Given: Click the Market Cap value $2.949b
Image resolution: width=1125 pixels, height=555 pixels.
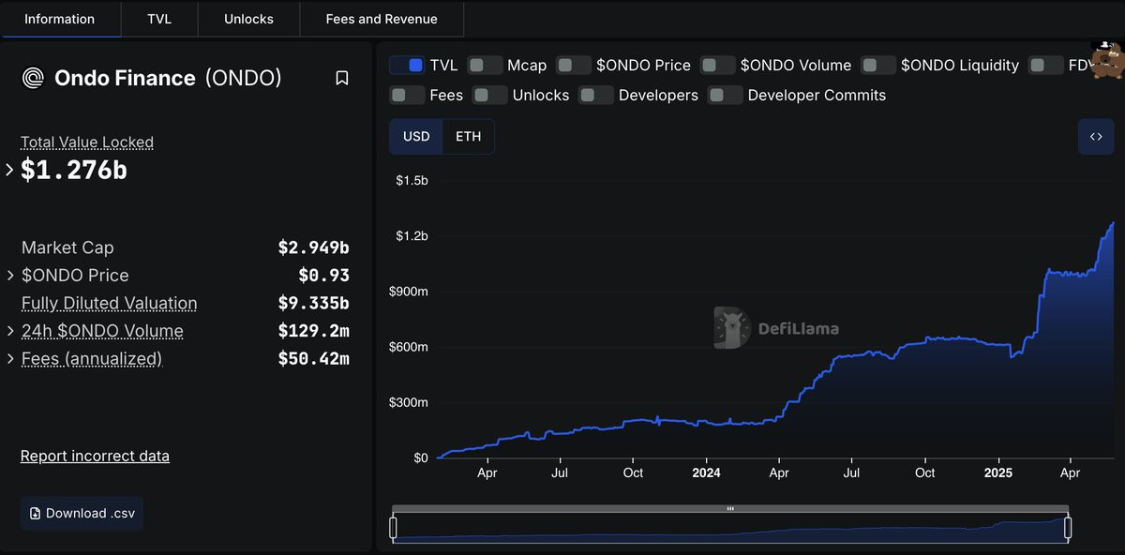Looking at the screenshot, I should pyautogui.click(x=313, y=247).
